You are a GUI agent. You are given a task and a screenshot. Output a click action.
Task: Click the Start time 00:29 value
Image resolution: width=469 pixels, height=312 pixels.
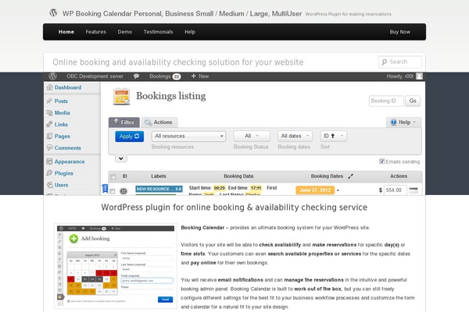tap(219, 188)
